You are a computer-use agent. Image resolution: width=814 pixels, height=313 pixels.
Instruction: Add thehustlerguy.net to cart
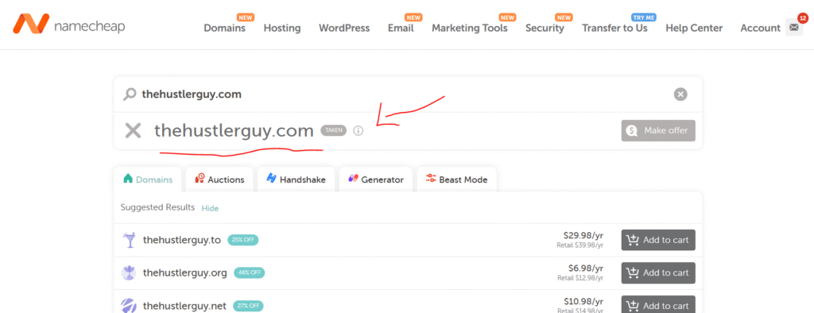tap(657, 305)
